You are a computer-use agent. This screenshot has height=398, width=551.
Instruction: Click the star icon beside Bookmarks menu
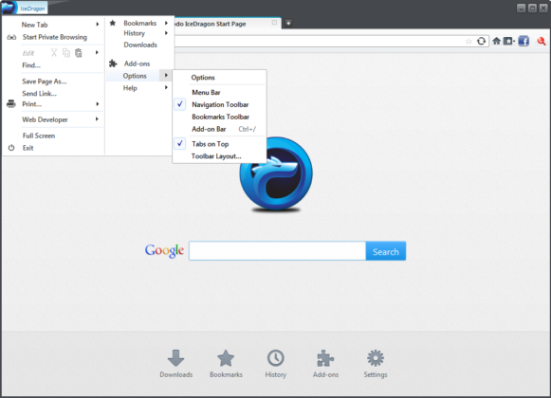(x=113, y=23)
